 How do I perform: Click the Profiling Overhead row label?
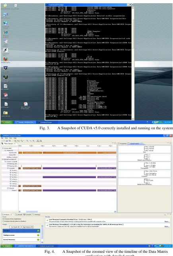click(x=12, y=157)
